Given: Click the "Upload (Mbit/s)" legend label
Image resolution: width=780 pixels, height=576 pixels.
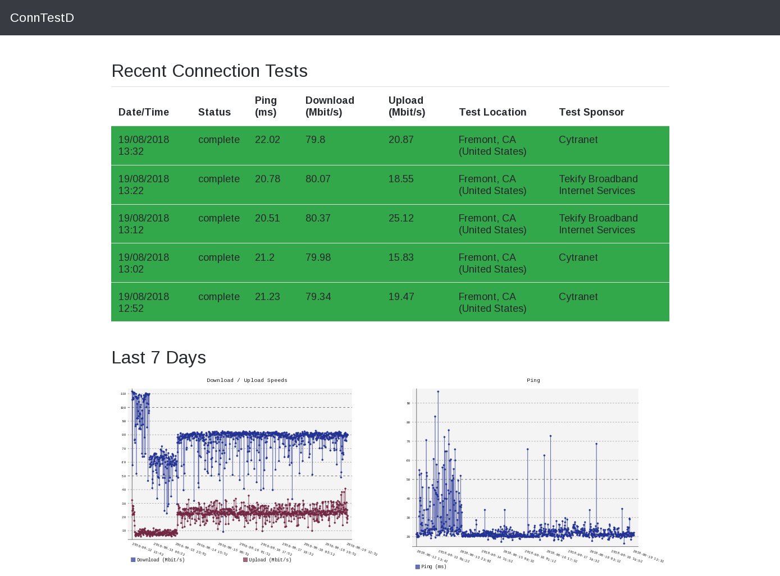Looking at the screenshot, I should [x=270, y=560].
